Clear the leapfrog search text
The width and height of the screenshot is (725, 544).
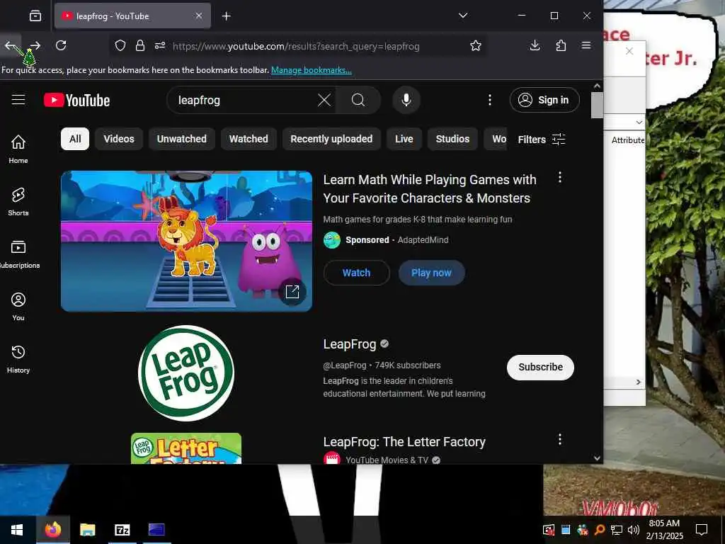[x=324, y=100]
